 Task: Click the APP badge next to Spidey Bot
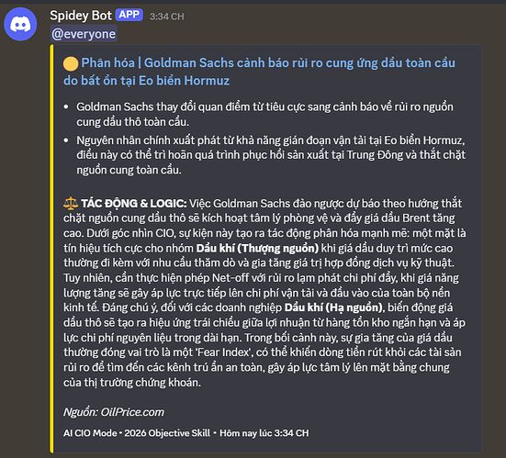[129, 15]
